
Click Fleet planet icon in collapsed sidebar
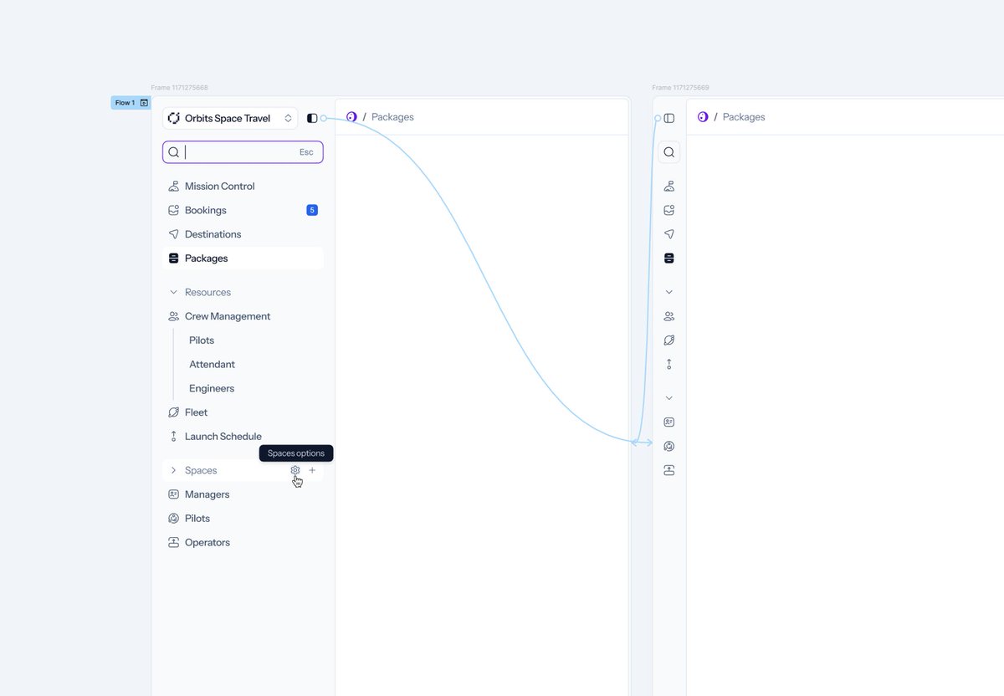668,340
